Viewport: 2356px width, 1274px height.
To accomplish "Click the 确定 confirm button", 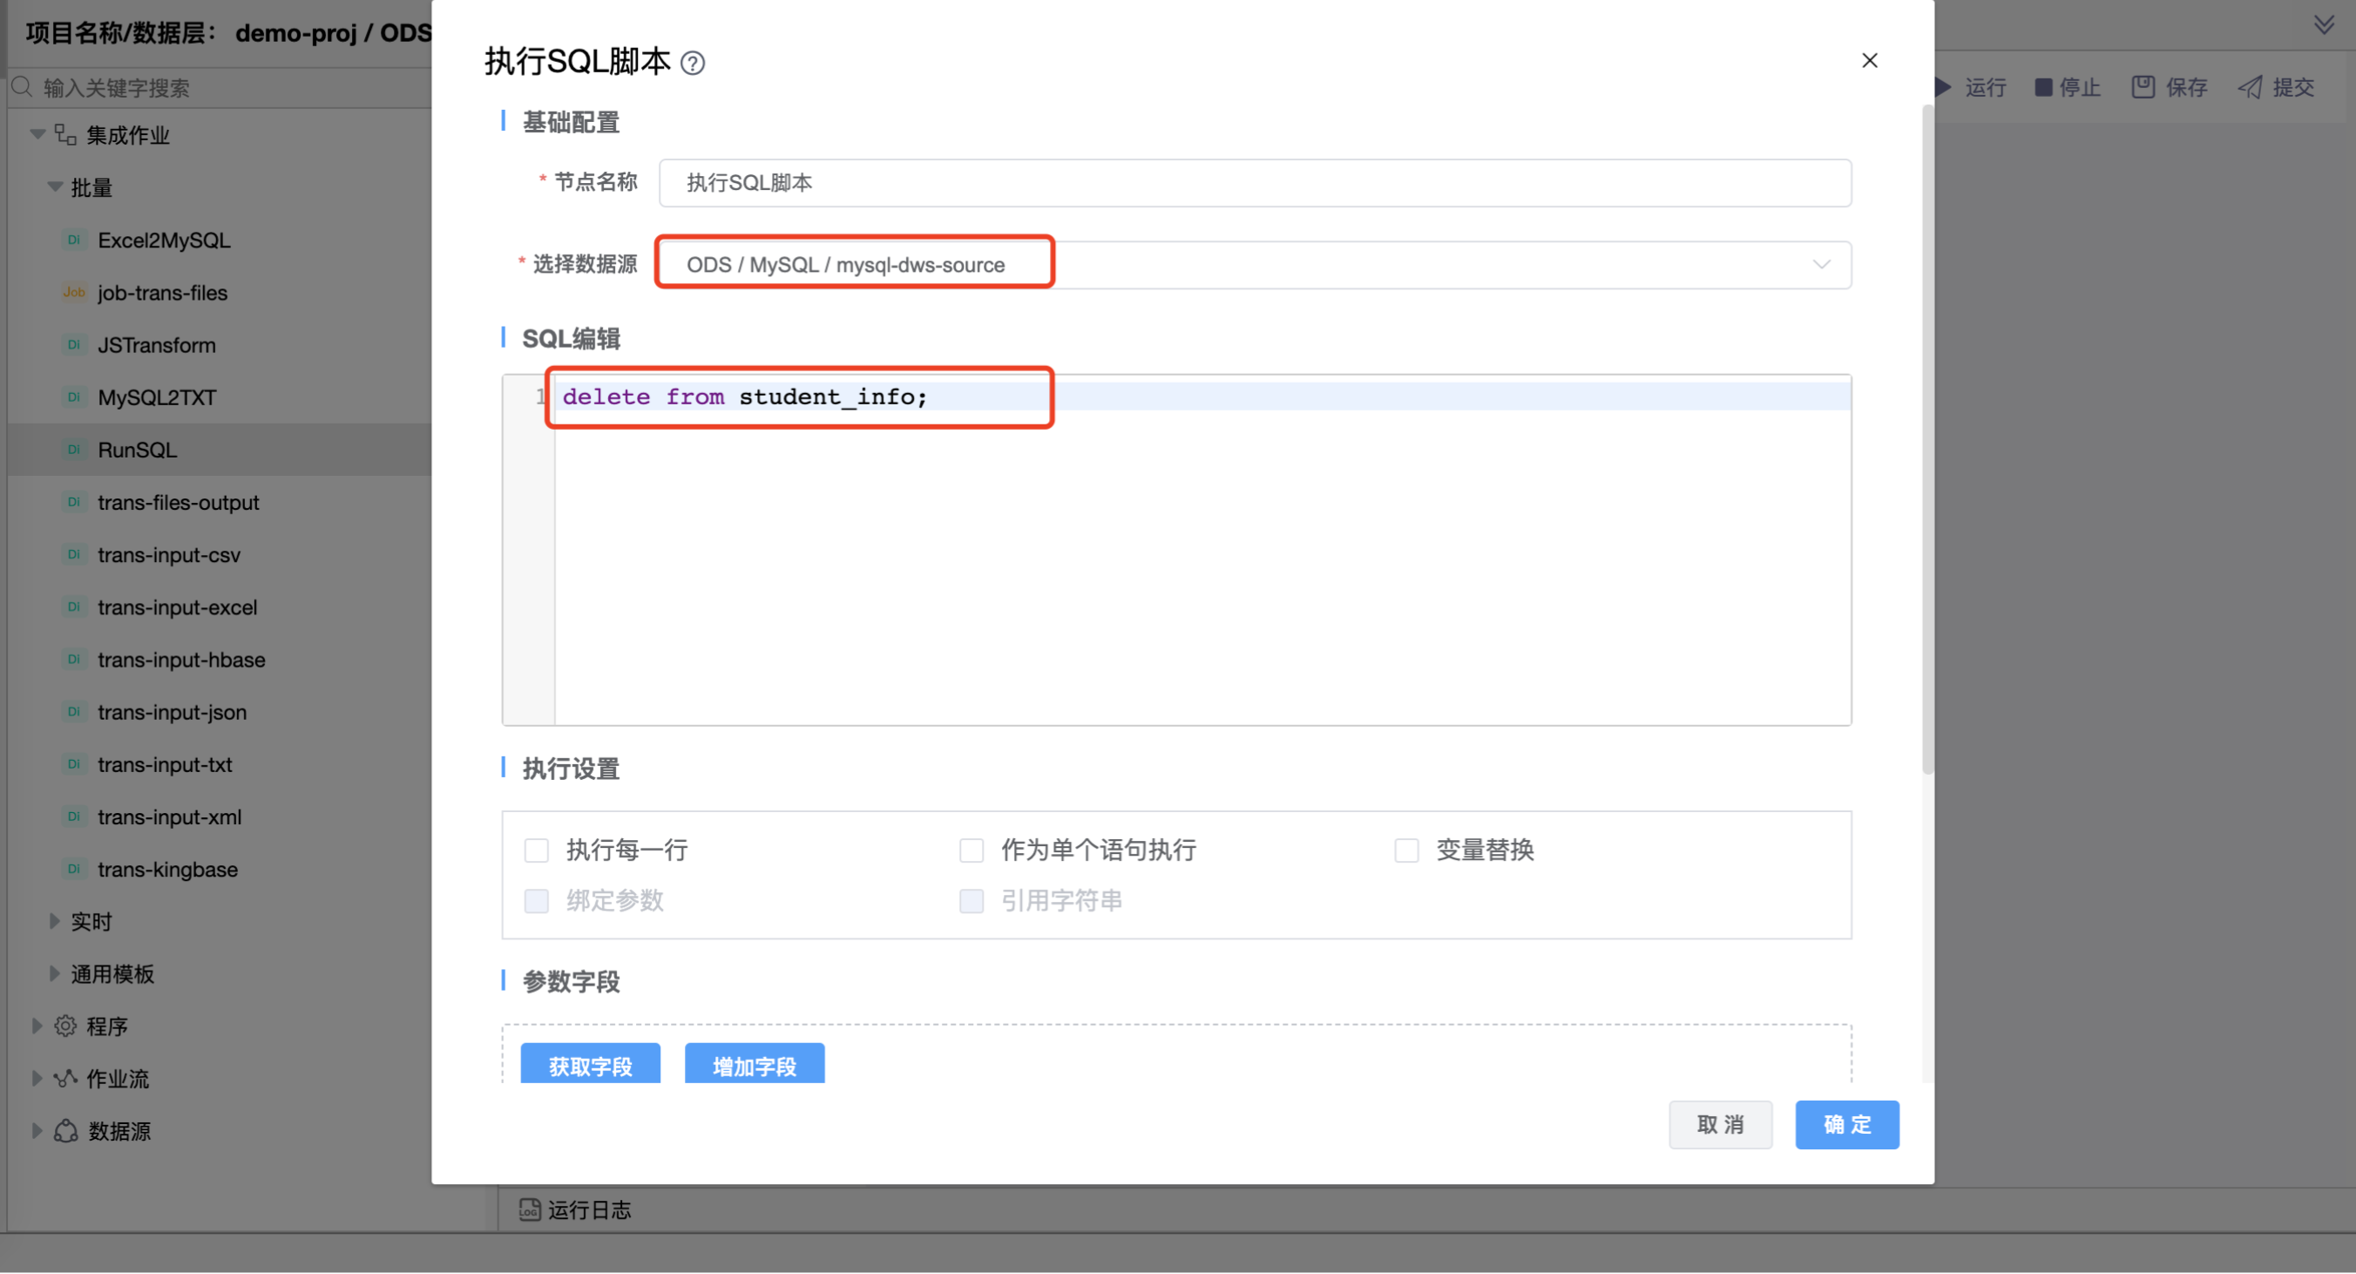I will click(x=1846, y=1124).
